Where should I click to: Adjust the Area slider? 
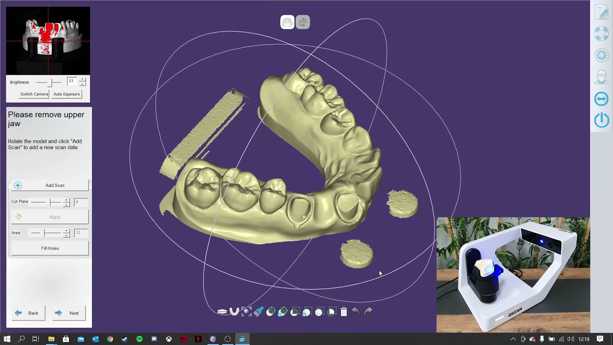point(46,233)
